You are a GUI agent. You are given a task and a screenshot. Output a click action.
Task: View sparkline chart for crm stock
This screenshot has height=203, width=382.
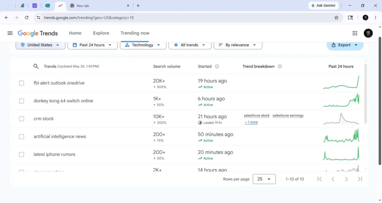[x=341, y=119]
